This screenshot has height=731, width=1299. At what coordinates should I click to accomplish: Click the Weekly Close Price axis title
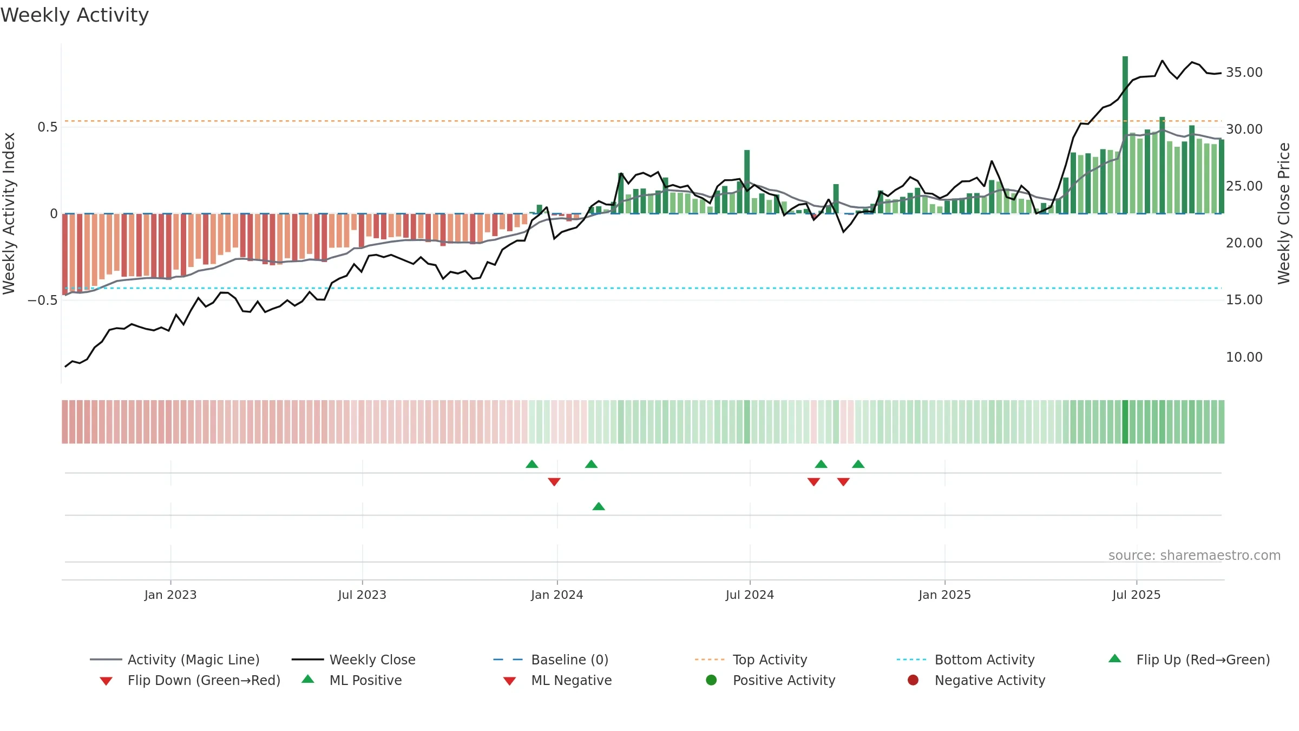coord(1284,214)
